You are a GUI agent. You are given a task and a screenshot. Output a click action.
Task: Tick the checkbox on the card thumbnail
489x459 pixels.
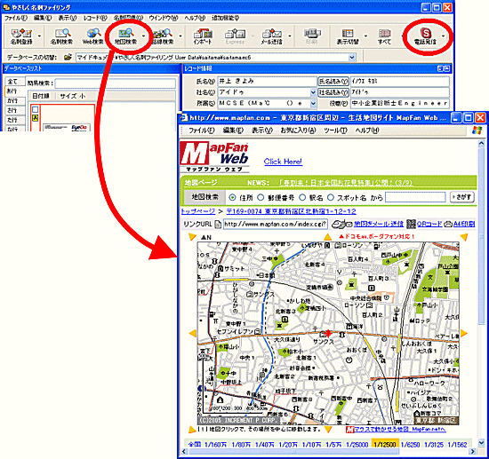(36, 109)
